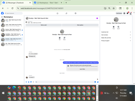The height and width of the screenshot is (101, 135).
Task: Expand the Privacy & support section
Action: click(116, 41)
